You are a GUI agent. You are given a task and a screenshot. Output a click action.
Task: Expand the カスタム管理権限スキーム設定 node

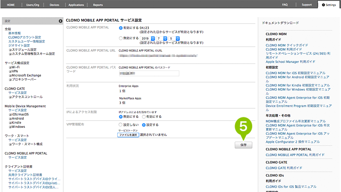click(10, 54)
